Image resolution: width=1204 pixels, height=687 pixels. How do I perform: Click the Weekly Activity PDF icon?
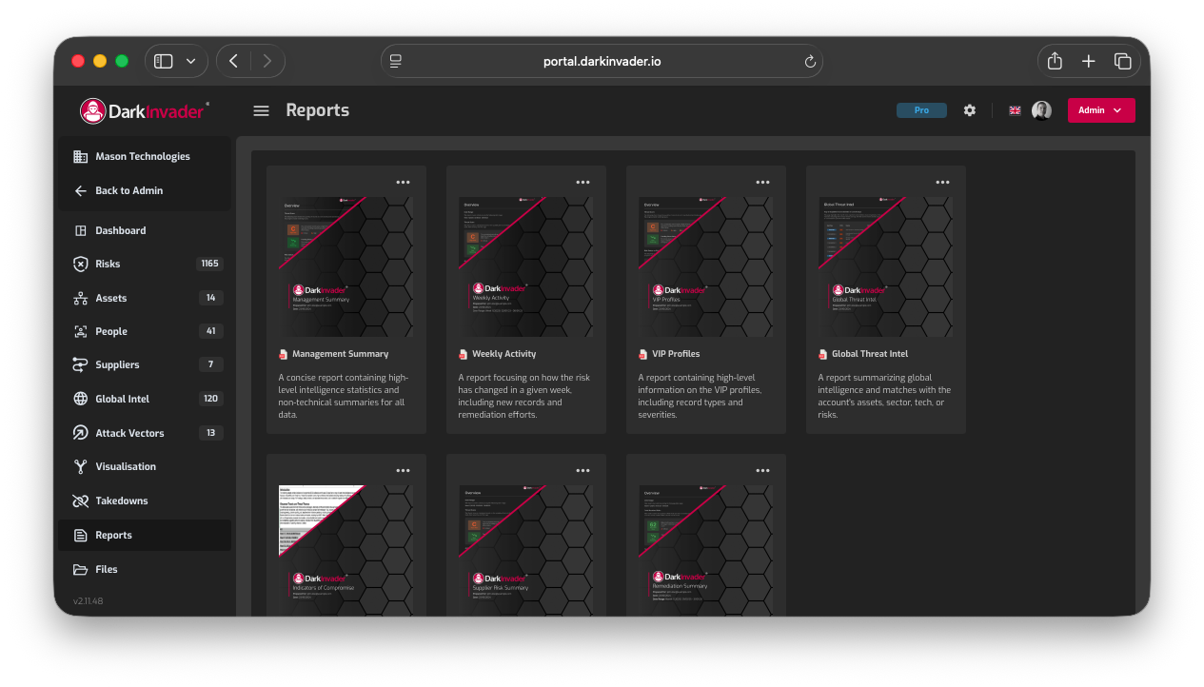pos(463,354)
